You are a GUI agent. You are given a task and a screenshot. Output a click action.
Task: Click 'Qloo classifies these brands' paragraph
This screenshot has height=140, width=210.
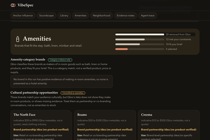(x=61, y=68)
